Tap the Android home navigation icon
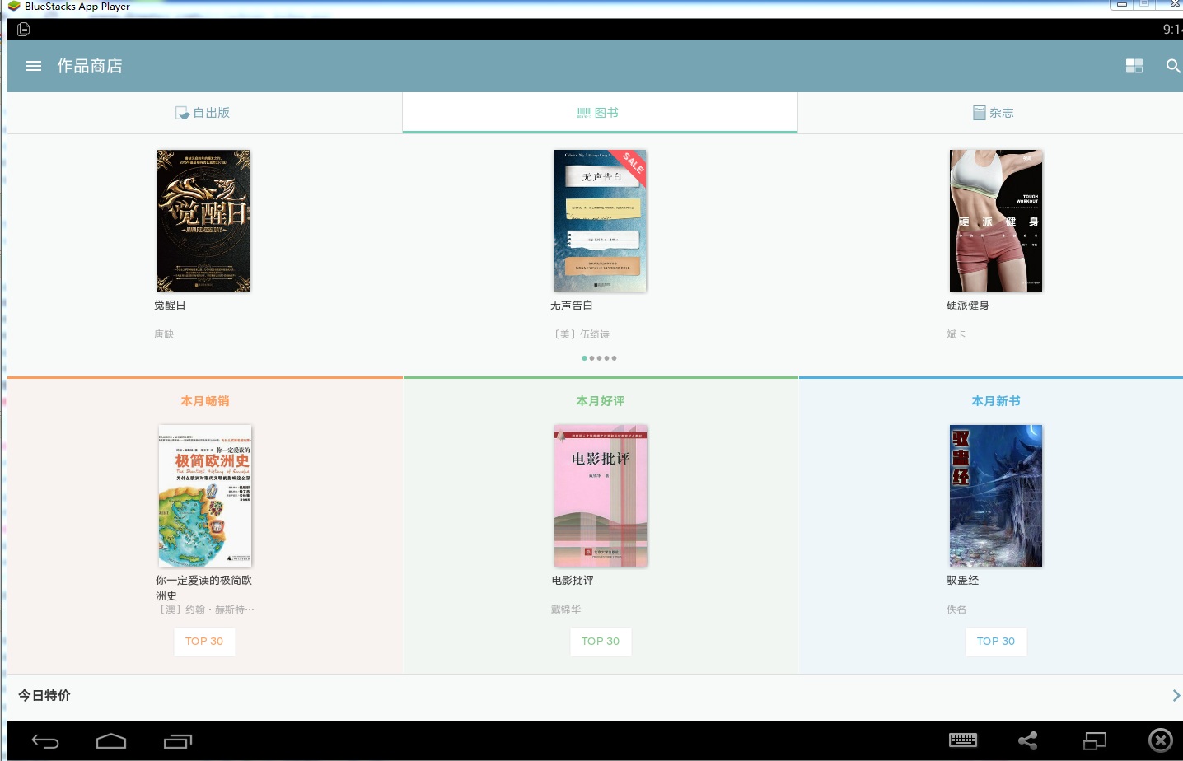 111,740
